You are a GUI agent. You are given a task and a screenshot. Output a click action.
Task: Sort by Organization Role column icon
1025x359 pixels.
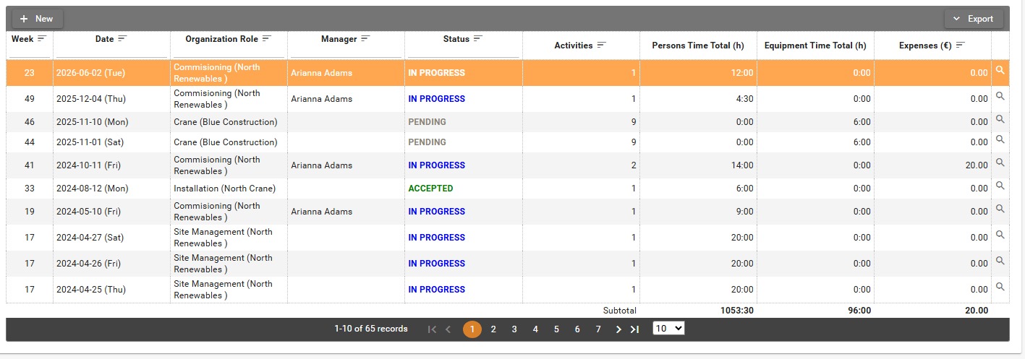267,39
